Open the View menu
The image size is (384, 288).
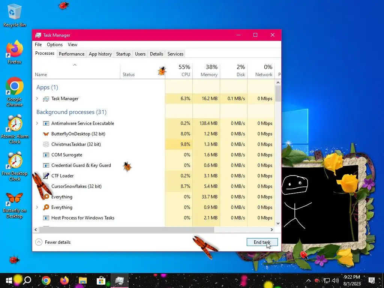[x=72, y=45]
